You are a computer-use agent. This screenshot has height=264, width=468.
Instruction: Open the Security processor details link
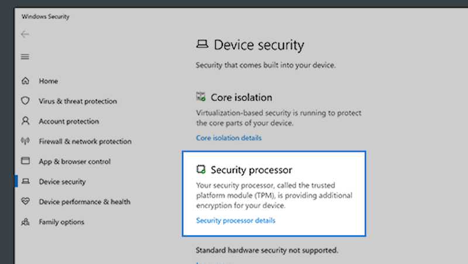click(x=235, y=221)
